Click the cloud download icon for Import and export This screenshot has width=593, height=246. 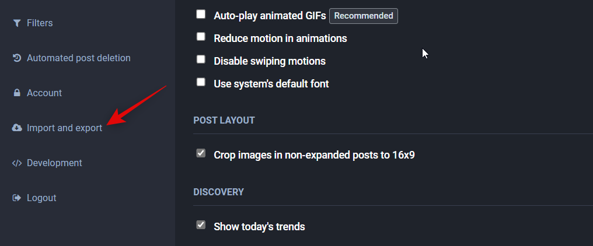tap(16, 128)
